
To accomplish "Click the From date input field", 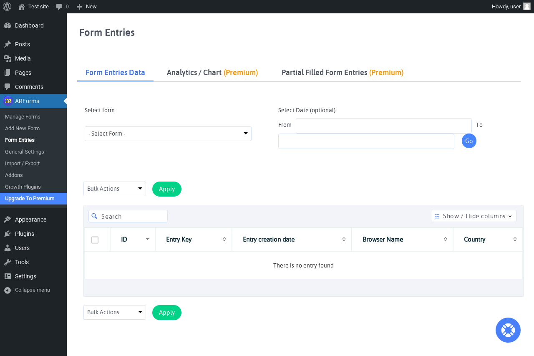I will (x=384, y=126).
